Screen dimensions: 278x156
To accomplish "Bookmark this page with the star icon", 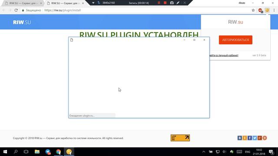I will tap(253, 10).
